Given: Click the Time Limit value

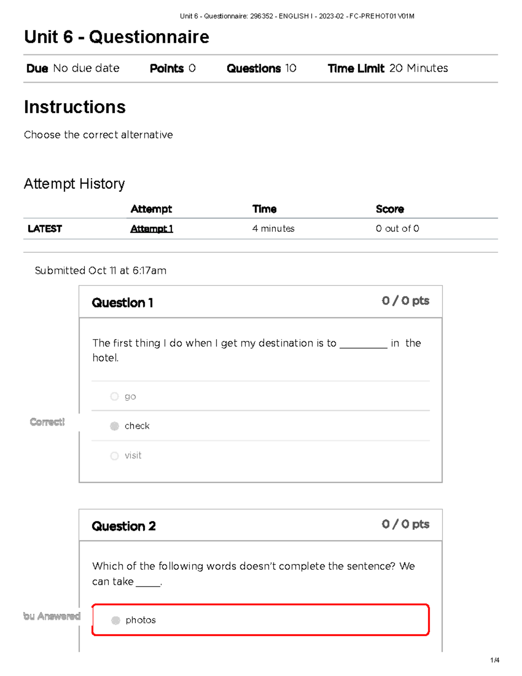Looking at the screenshot, I should (418, 68).
